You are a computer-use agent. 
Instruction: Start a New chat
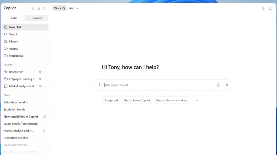(x=25, y=27)
